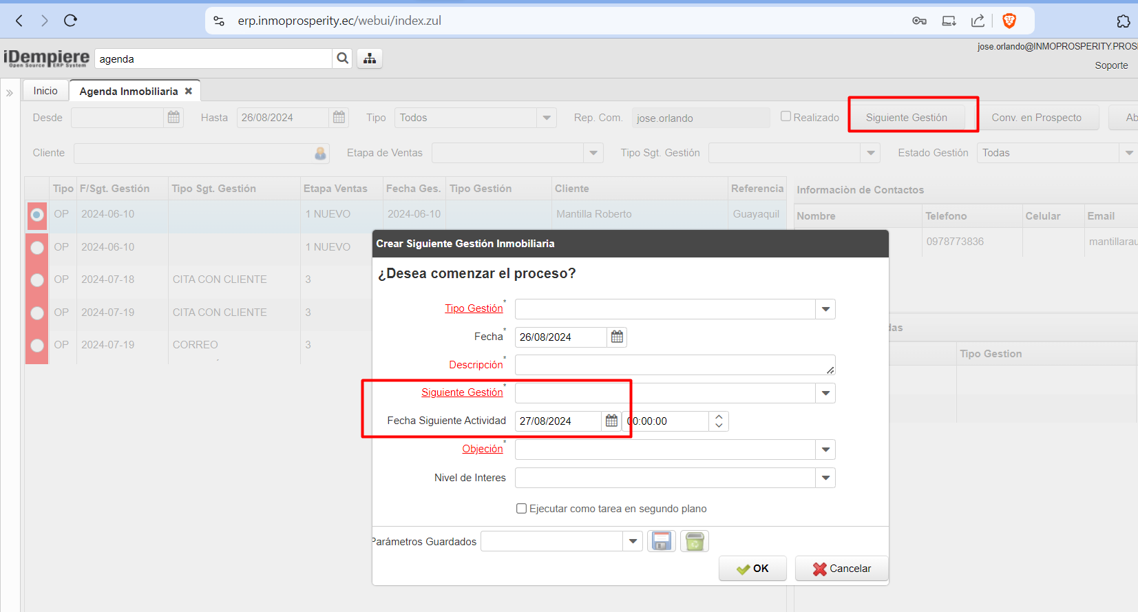Open the Nivel de Interes dropdown

point(825,478)
